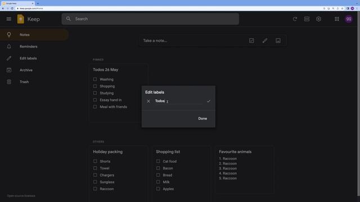Check the Towel item

coord(95,168)
